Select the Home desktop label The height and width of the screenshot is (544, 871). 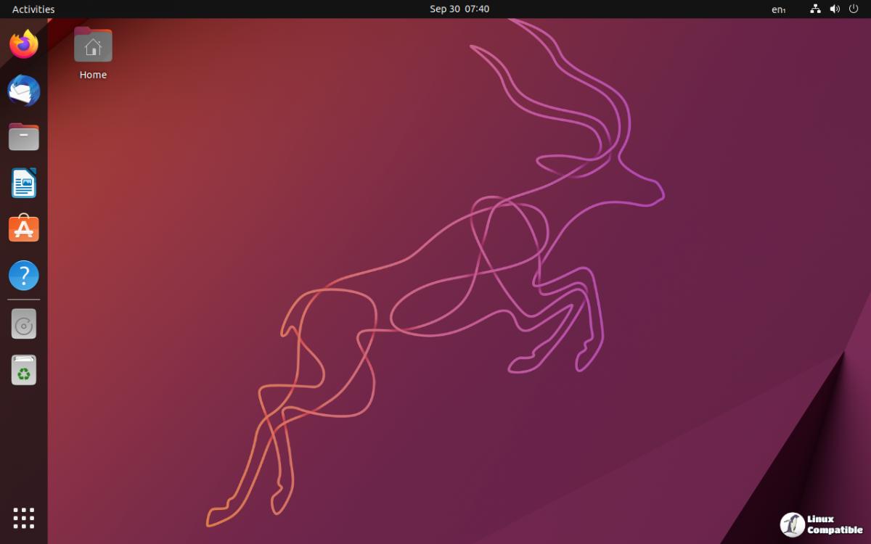pyautogui.click(x=93, y=74)
